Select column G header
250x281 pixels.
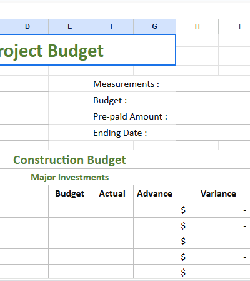(155, 26)
